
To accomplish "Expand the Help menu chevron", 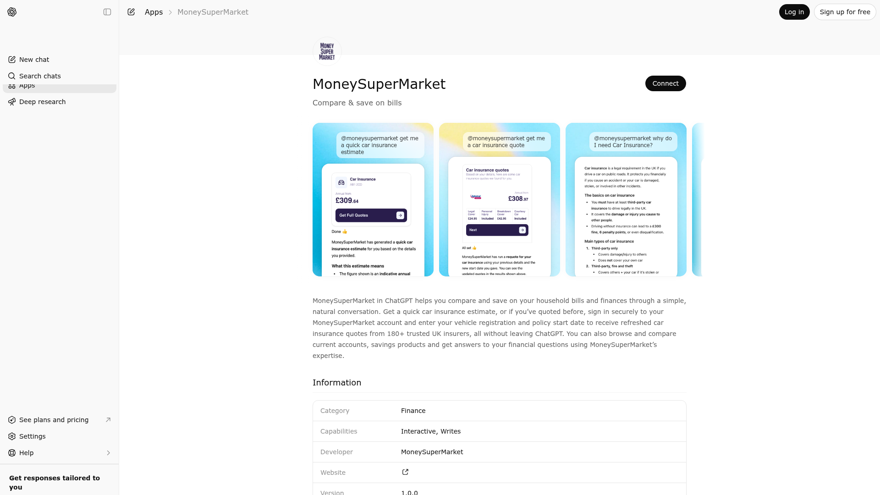I will 108,453.
